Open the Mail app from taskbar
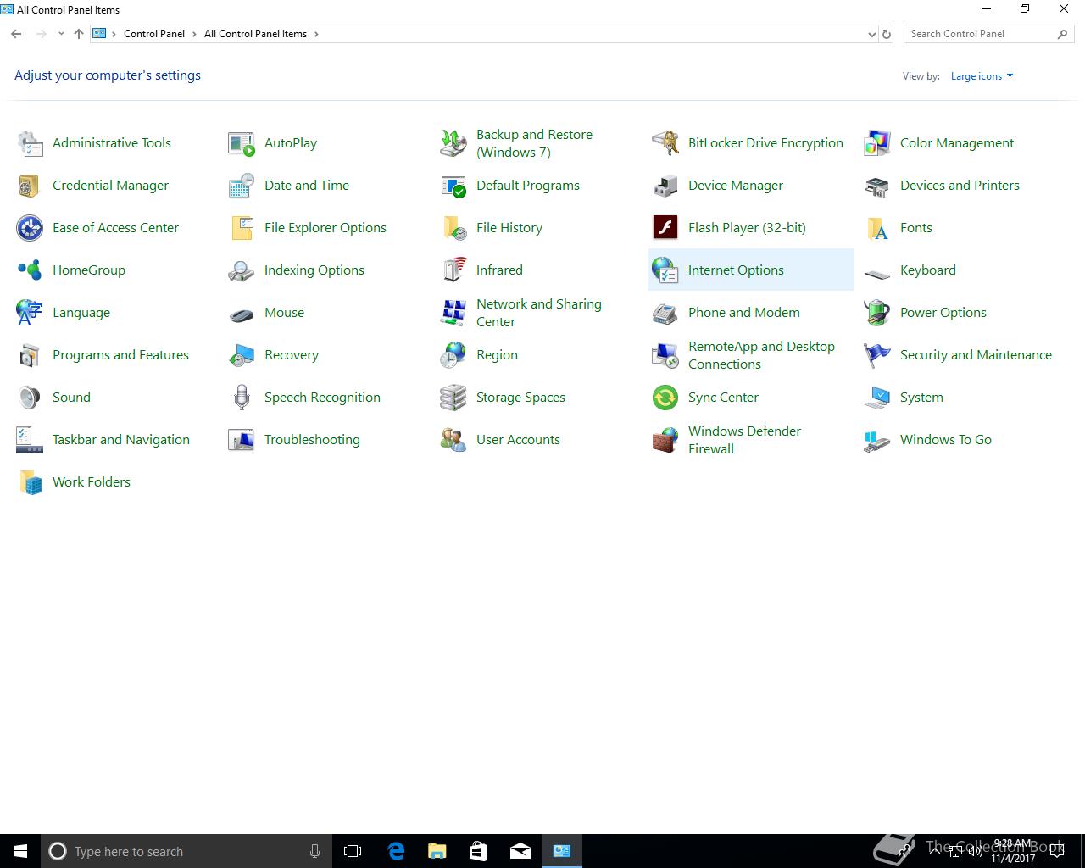 tap(520, 851)
